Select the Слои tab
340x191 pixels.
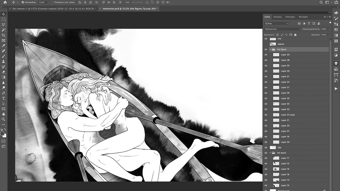(x=267, y=17)
